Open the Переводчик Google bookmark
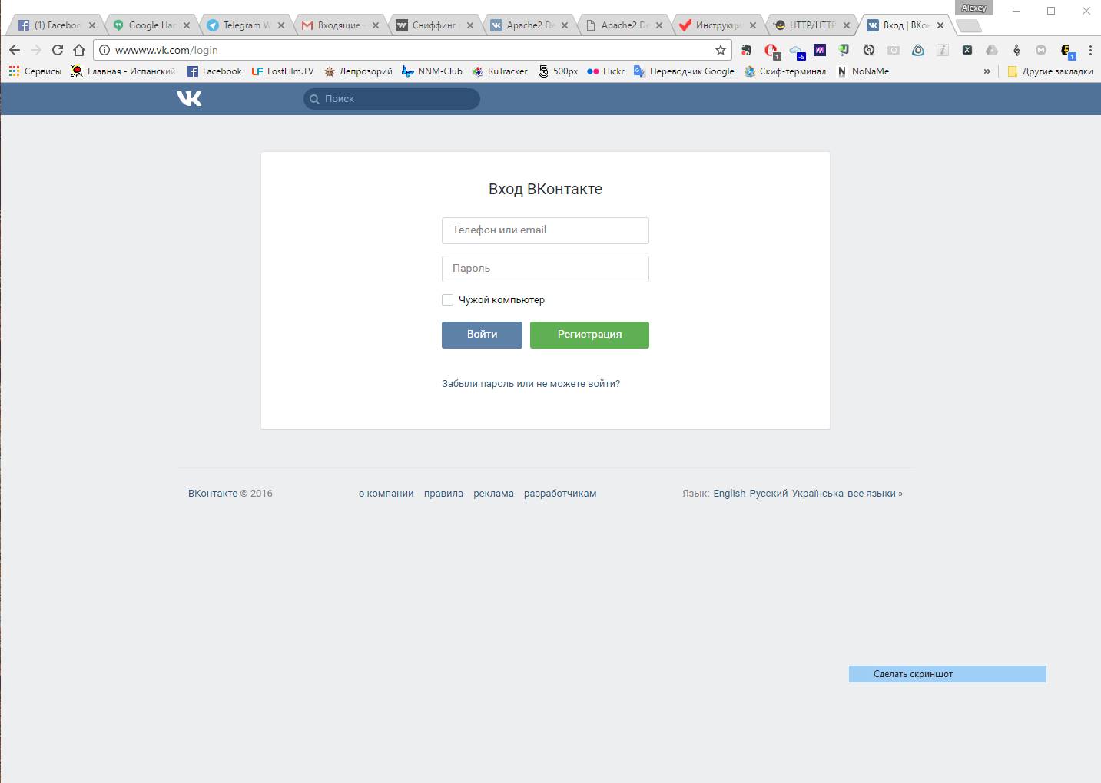 click(684, 71)
